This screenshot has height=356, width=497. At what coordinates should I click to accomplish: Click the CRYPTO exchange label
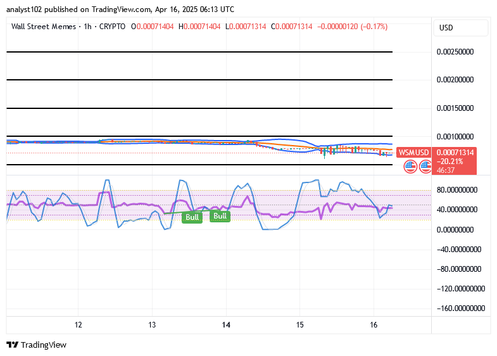pos(112,27)
